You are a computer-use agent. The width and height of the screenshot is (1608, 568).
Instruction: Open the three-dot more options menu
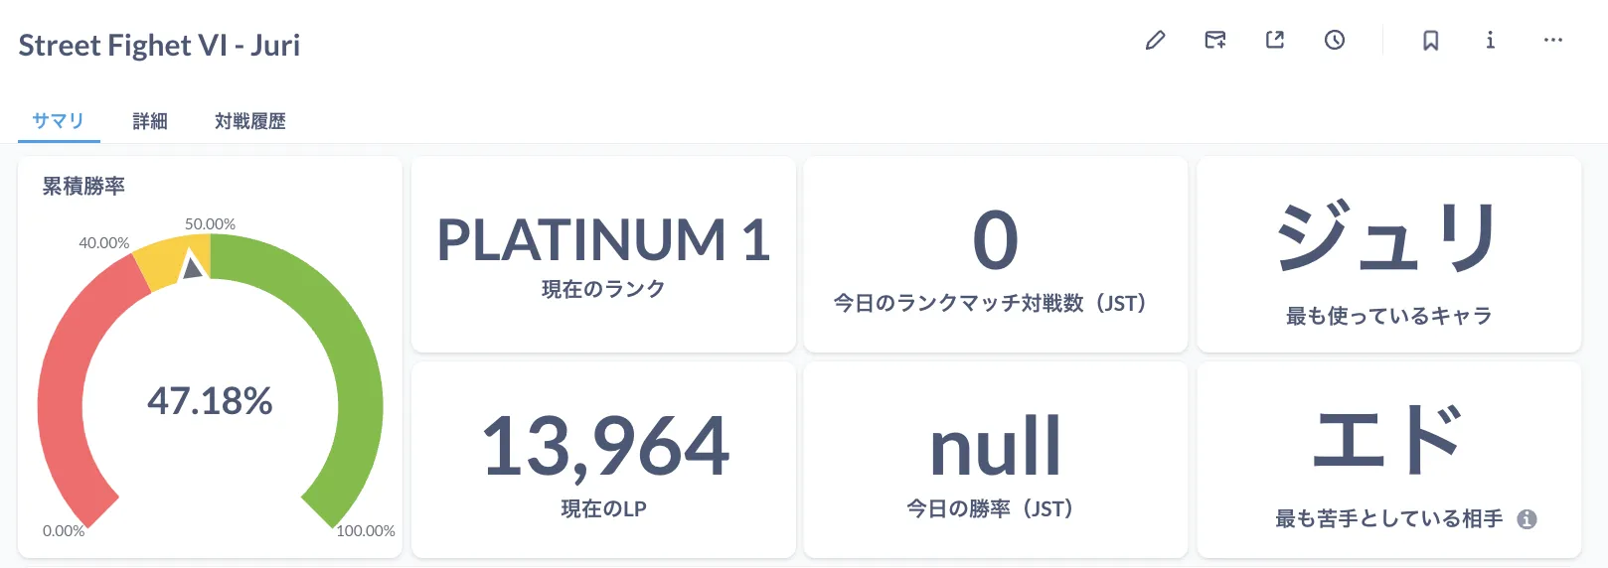coord(1553,41)
